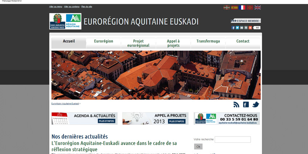Image resolution: width=308 pixels, height=154 pixels.
Task: Click the 'Nos dernières actualités' heading
Action: click(80, 136)
